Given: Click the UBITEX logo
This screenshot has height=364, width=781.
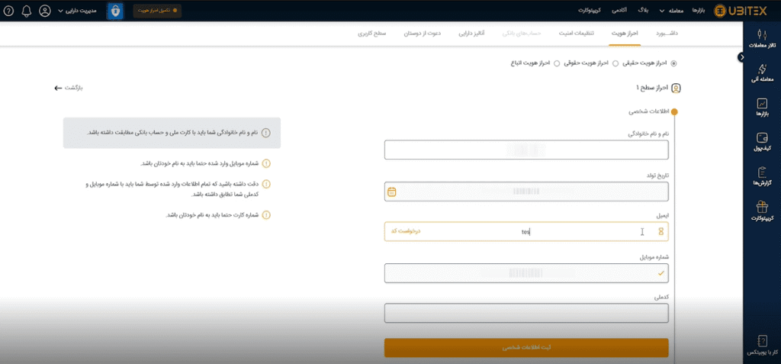Looking at the screenshot, I should tap(740, 11).
